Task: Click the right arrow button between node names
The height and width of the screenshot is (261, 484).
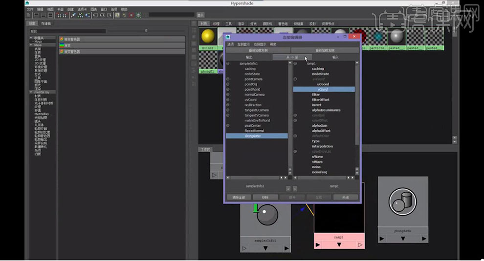Action: [295, 189]
